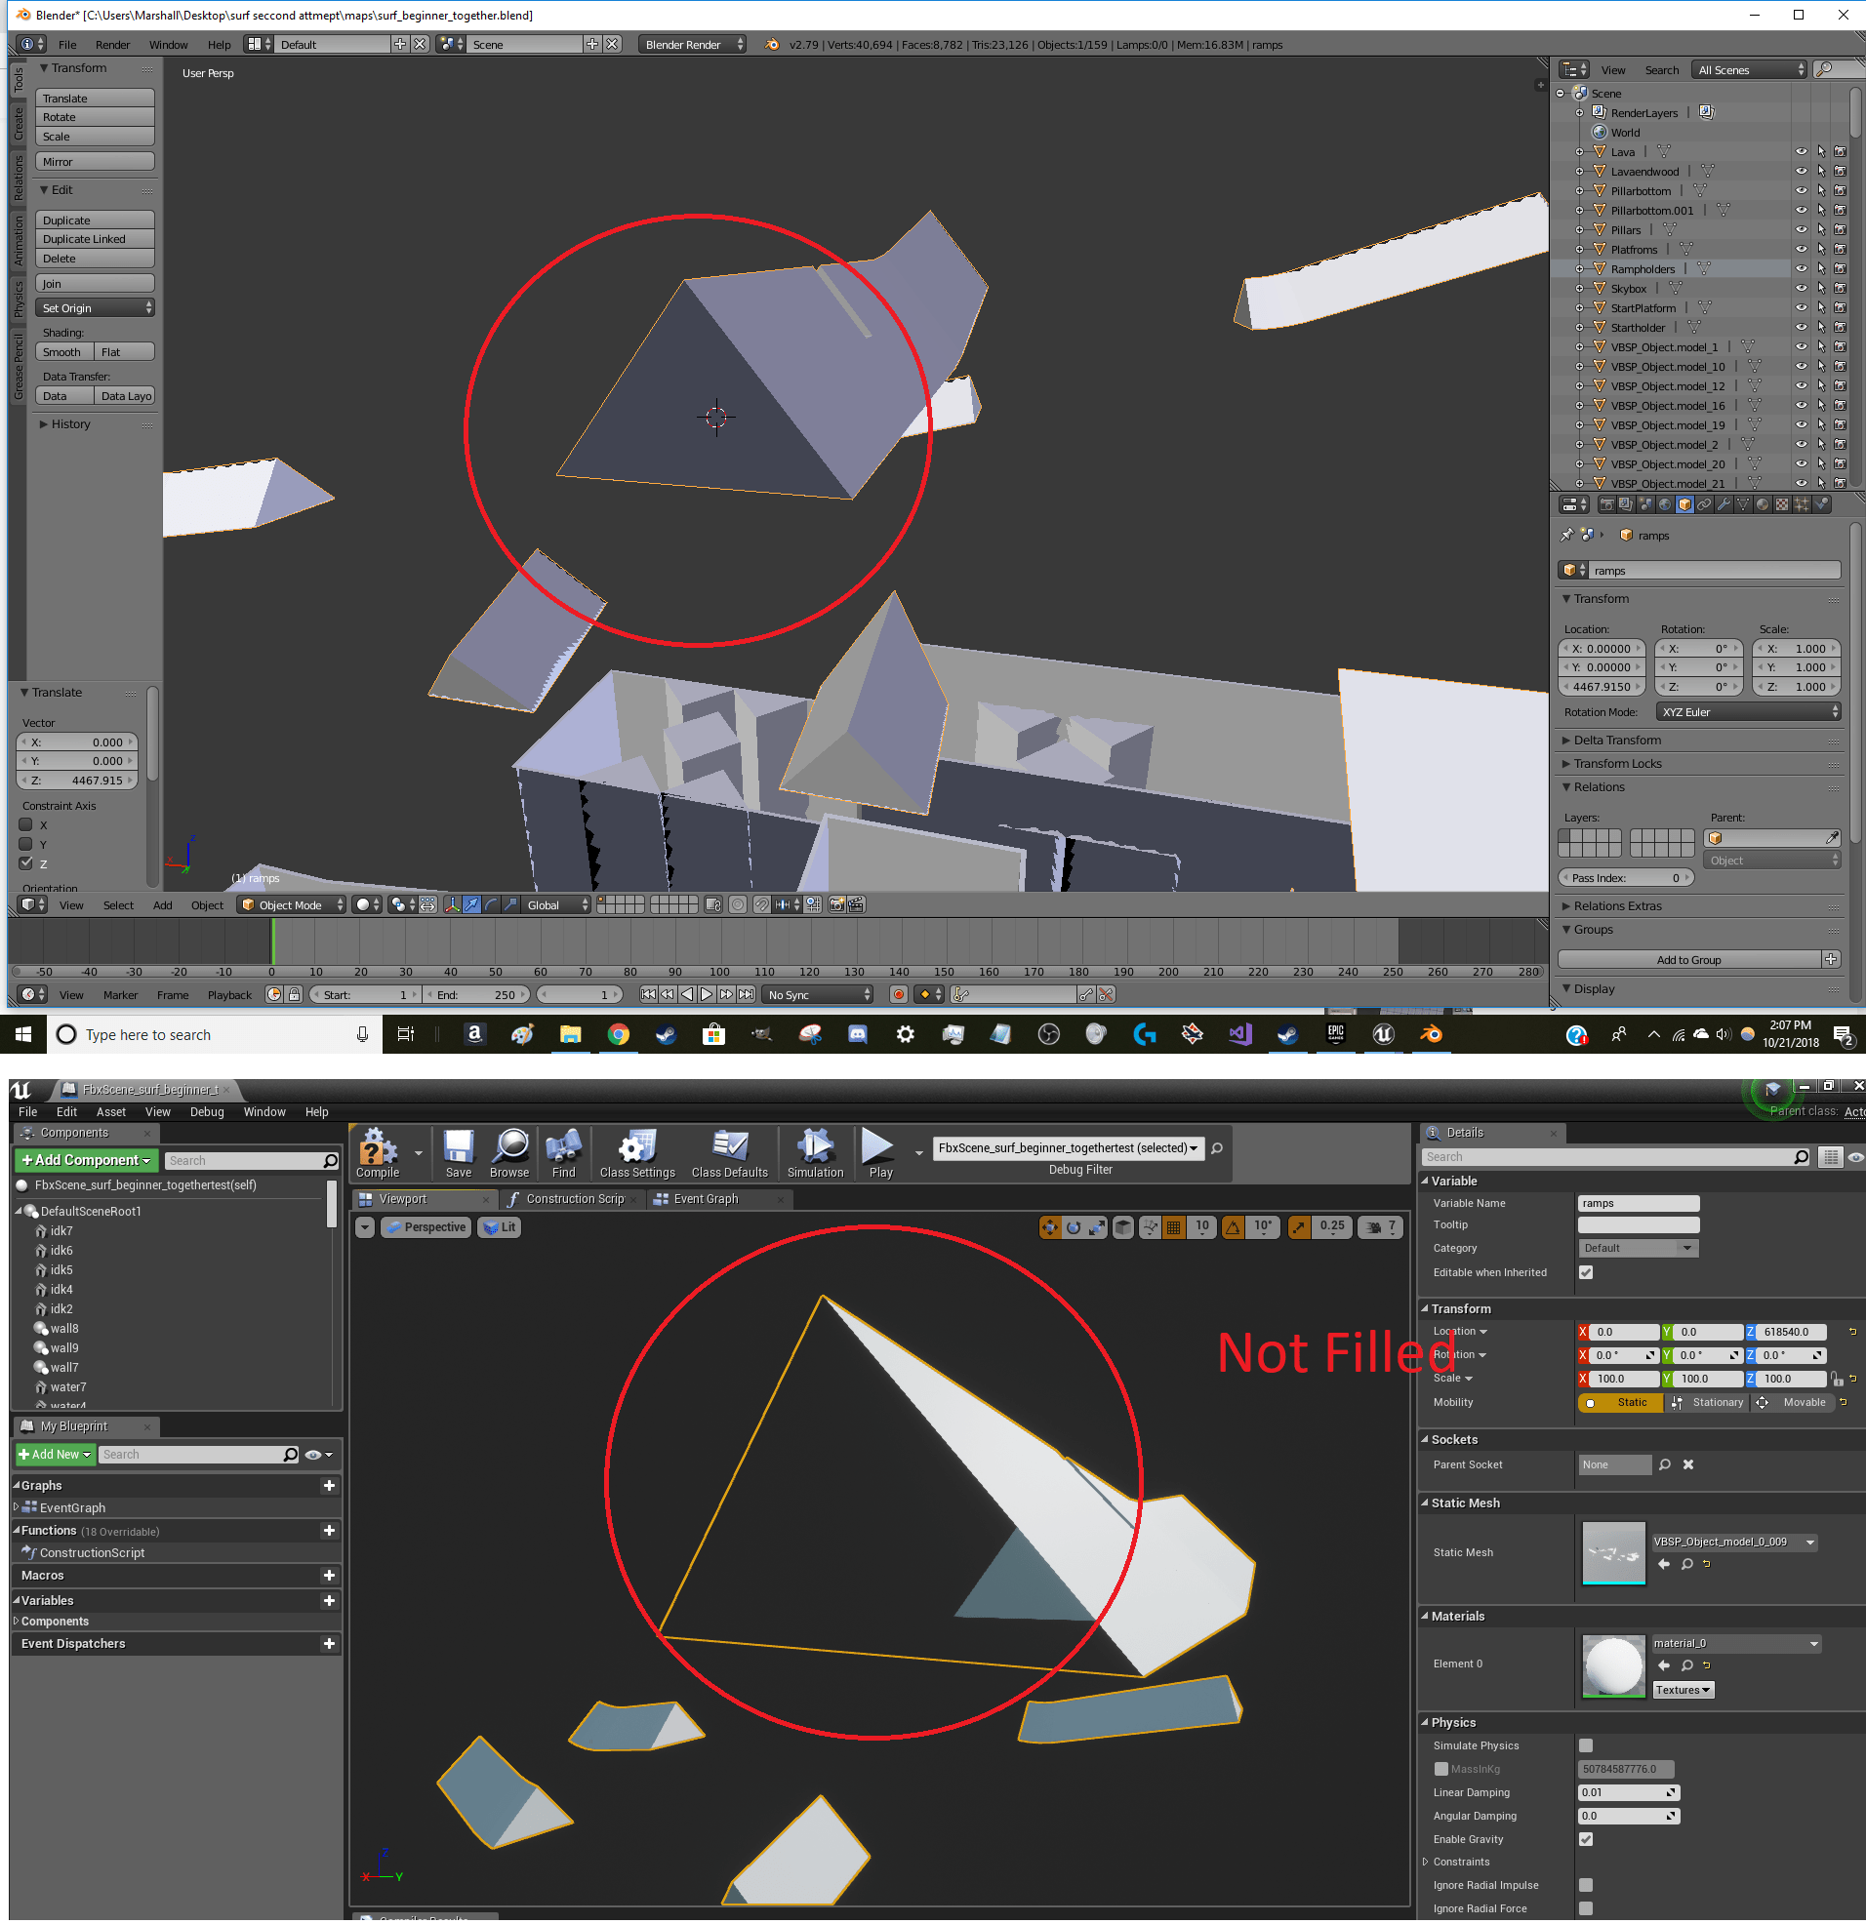This screenshot has height=1924, width=1866.
Task: Click Add Component button in Unreal
Action: click(x=86, y=1160)
